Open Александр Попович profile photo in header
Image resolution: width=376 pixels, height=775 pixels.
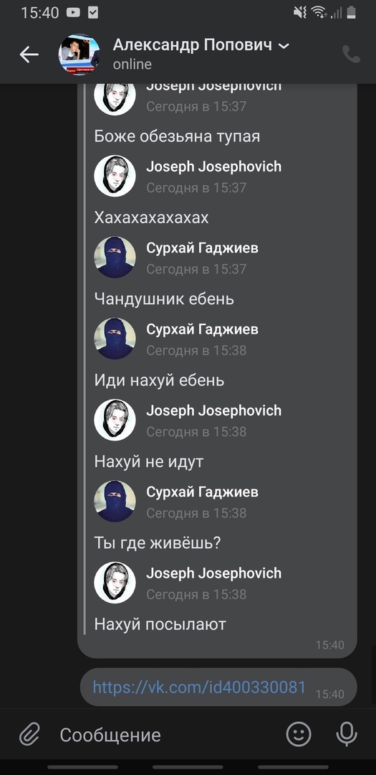coord(79,55)
